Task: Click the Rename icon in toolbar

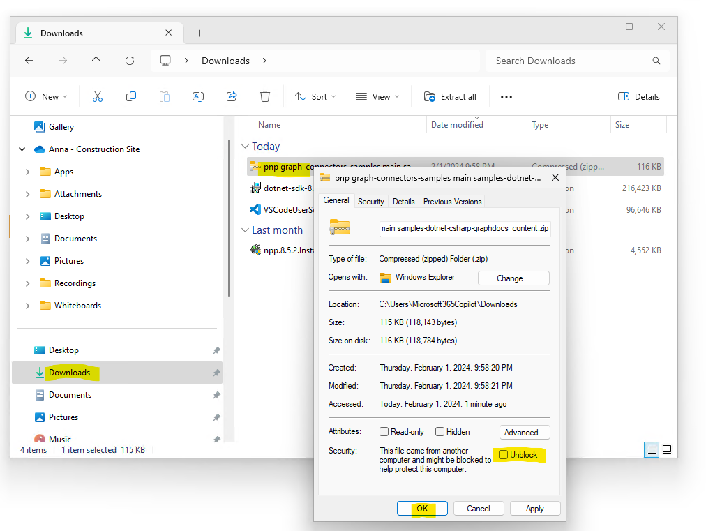Action: (x=198, y=96)
